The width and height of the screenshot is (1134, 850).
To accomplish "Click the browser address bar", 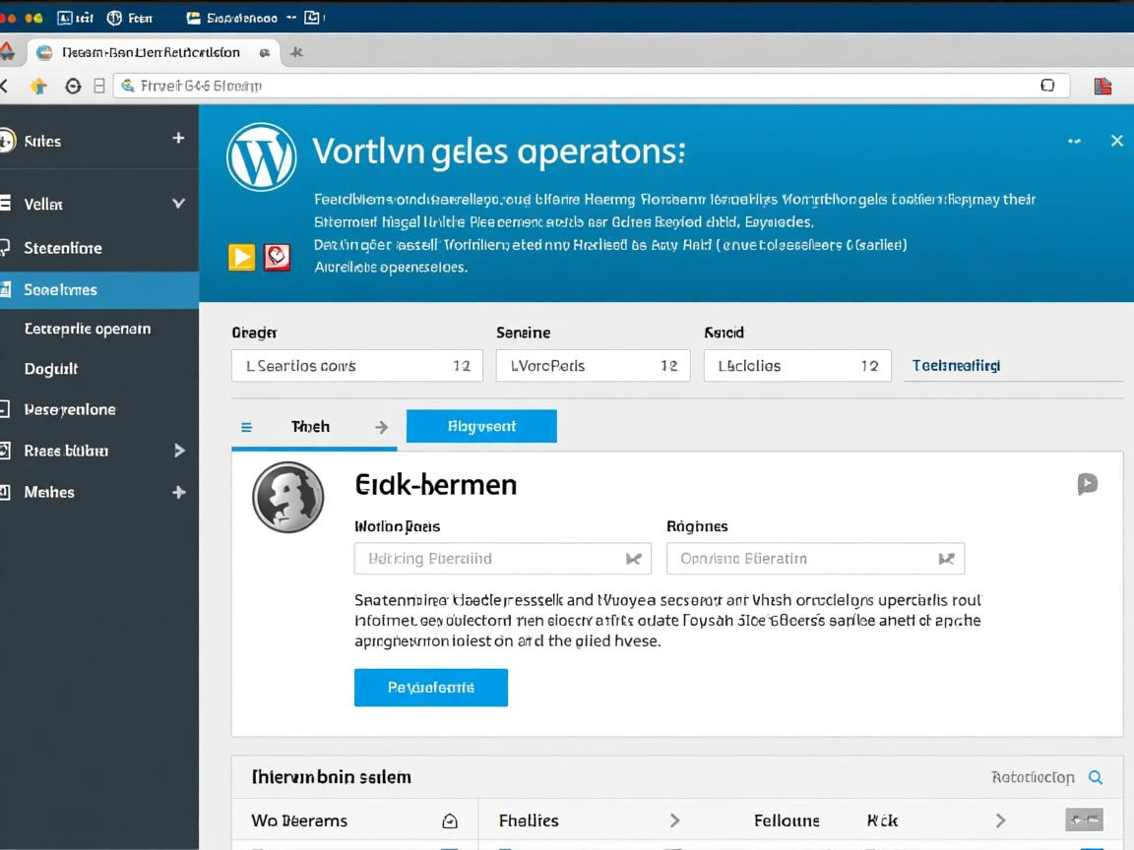I will 591,86.
